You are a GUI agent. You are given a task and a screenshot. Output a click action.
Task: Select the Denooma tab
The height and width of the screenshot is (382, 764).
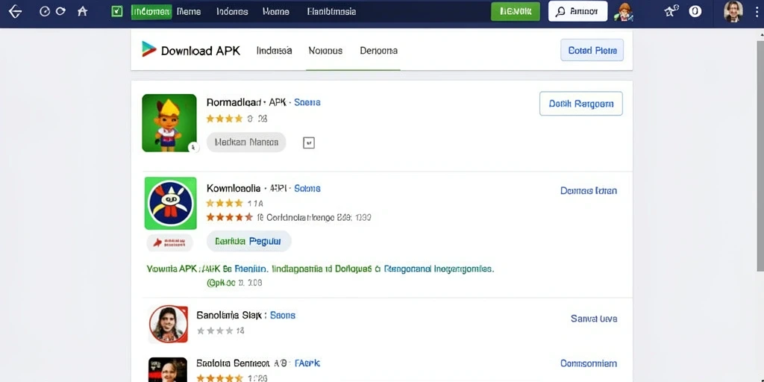(x=378, y=50)
